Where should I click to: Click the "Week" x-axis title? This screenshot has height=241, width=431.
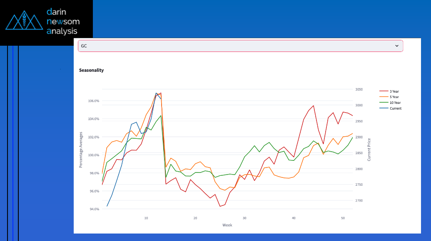227,225
